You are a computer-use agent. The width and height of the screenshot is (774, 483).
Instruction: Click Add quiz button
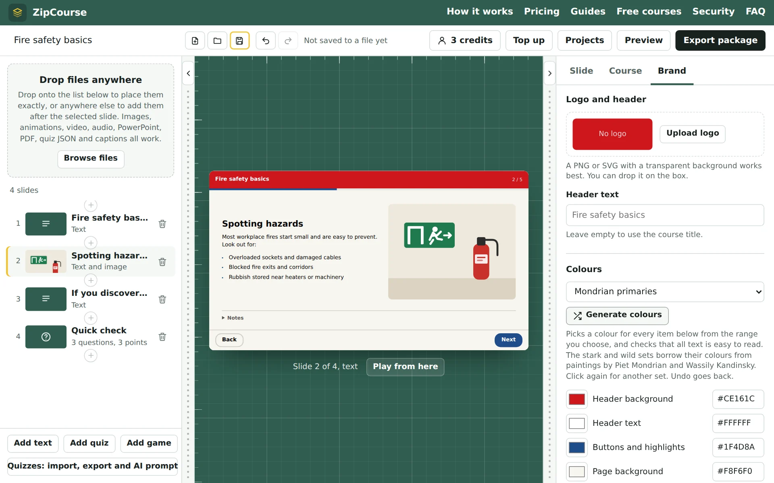click(x=89, y=444)
